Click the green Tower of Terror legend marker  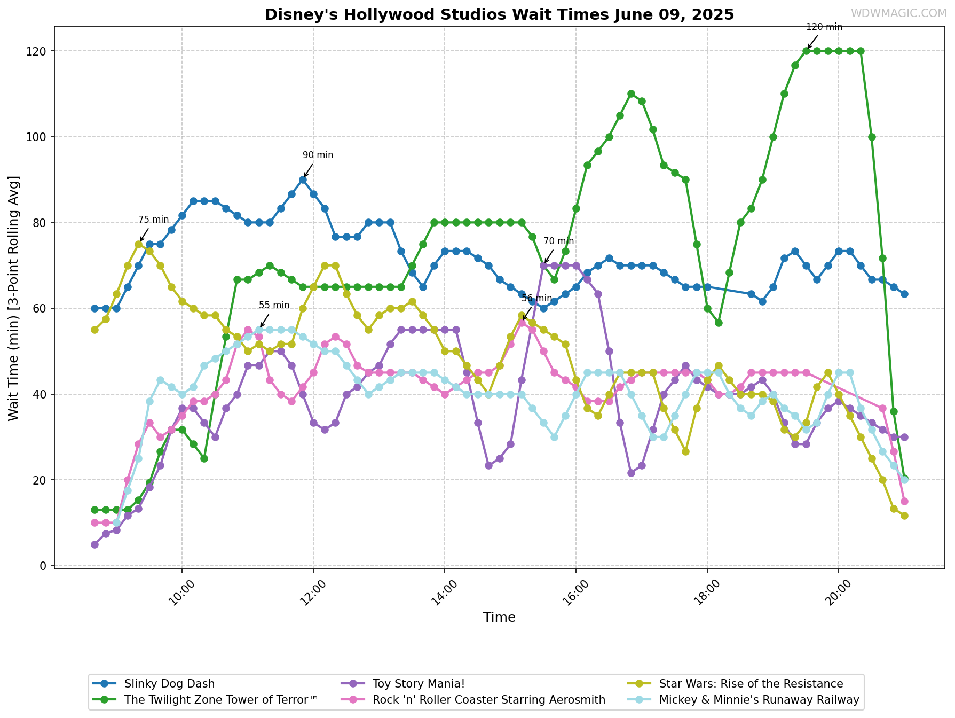[x=104, y=700]
